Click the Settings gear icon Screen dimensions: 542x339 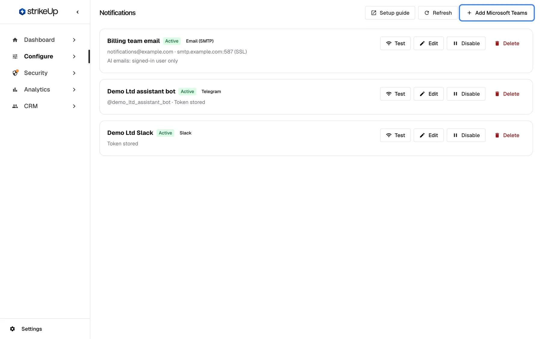point(12,329)
